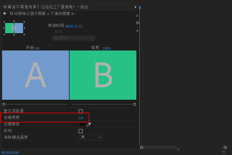
Task: Click the start slider handle under image A
Action: pyautogui.click(x=4, y=104)
